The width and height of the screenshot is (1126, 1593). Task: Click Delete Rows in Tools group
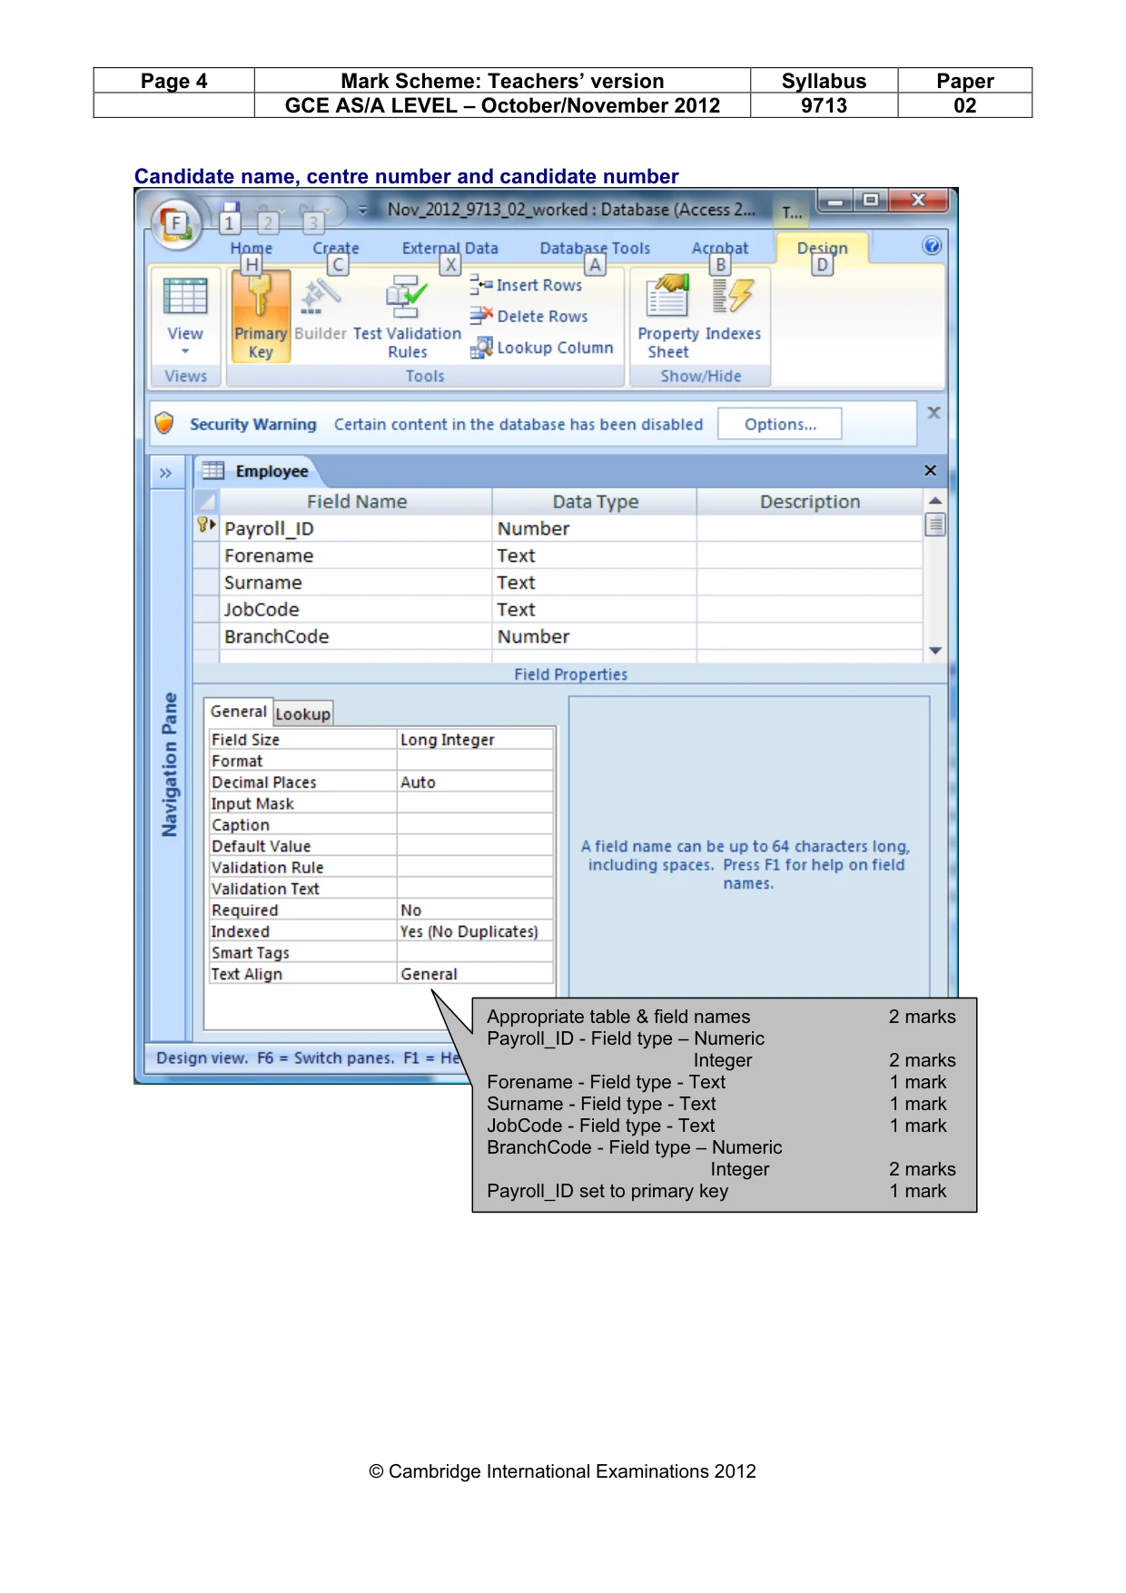(x=528, y=316)
